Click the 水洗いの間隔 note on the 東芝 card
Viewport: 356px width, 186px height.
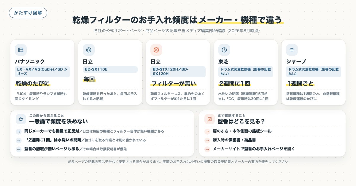pyautogui.click(x=244, y=96)
